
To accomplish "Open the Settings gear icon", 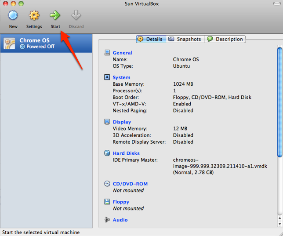I will (34, 15).
